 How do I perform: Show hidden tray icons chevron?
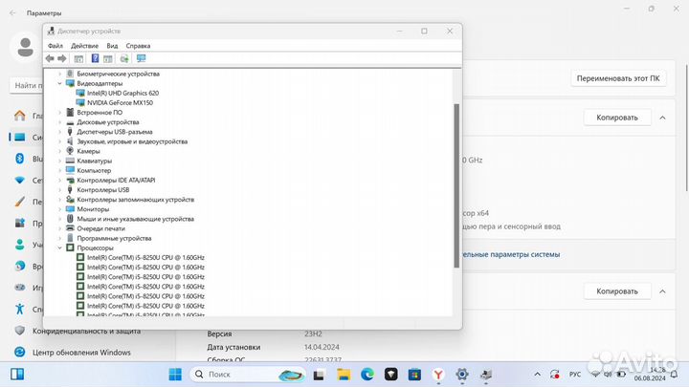pos(538,375)
